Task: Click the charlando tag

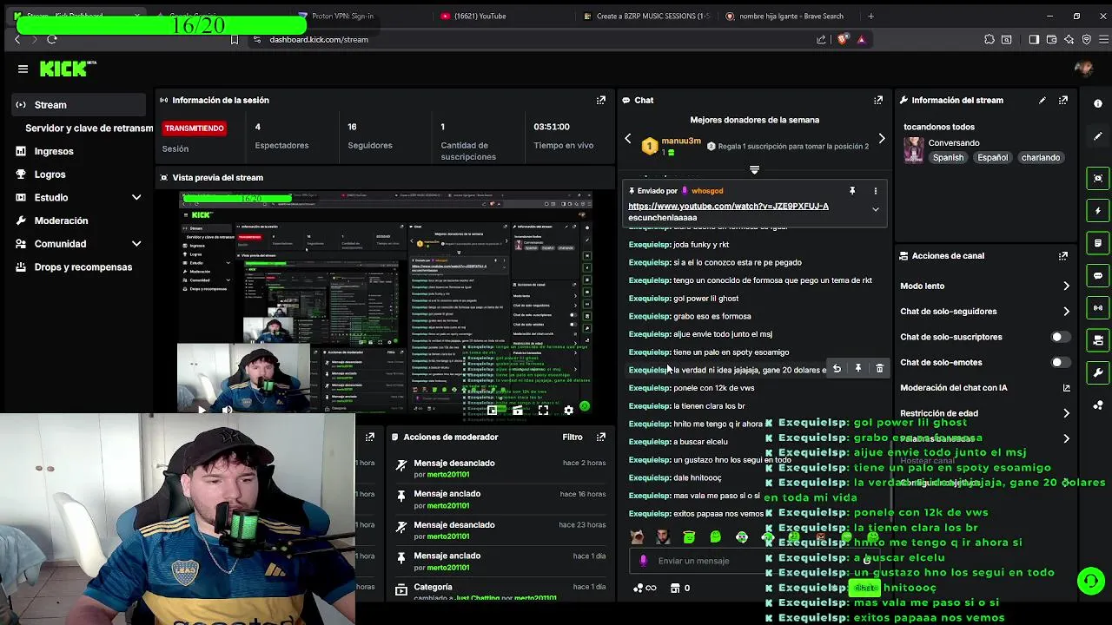Action: (x=1041, y=158)
